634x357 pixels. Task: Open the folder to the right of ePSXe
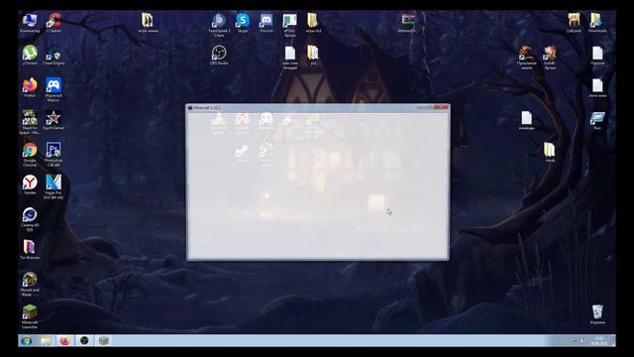pyautogui.click(x=313, y=23)
